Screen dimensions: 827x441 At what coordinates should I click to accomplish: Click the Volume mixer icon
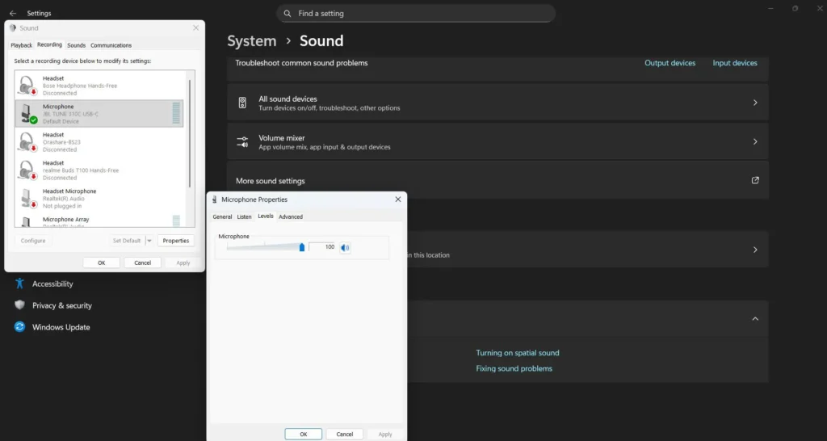(x=242, y=142)
